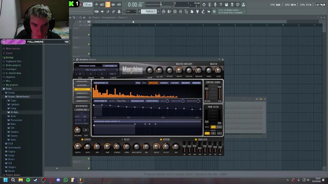The image size is (328, 184).
Task: Toggle the 3.2.1 countdown before recording
Action: click(x=108, y=5)
